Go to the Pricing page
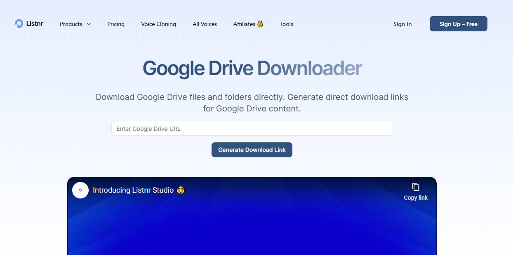Screen dimensions: 513x255 point(116,24)
